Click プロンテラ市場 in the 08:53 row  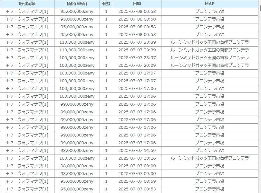tap(209, 189)
